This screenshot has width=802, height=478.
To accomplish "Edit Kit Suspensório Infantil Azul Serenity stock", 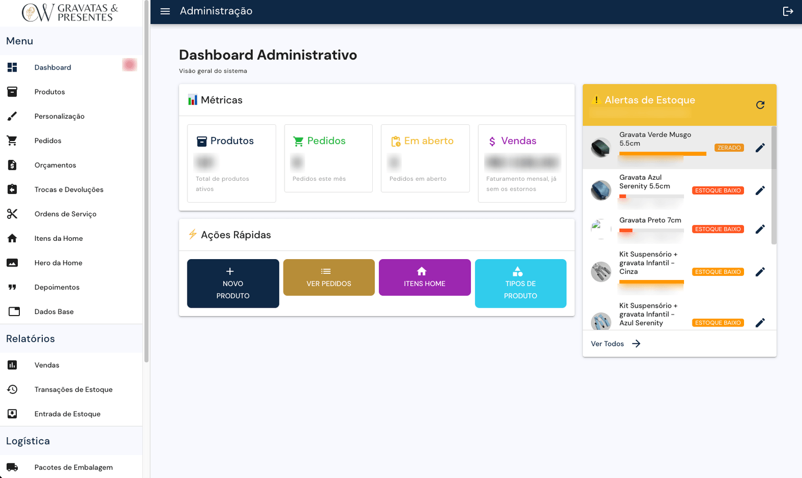I will click(760, 323).
